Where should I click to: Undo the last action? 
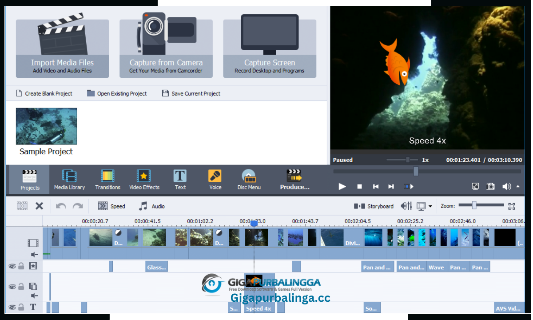point(61,206)
